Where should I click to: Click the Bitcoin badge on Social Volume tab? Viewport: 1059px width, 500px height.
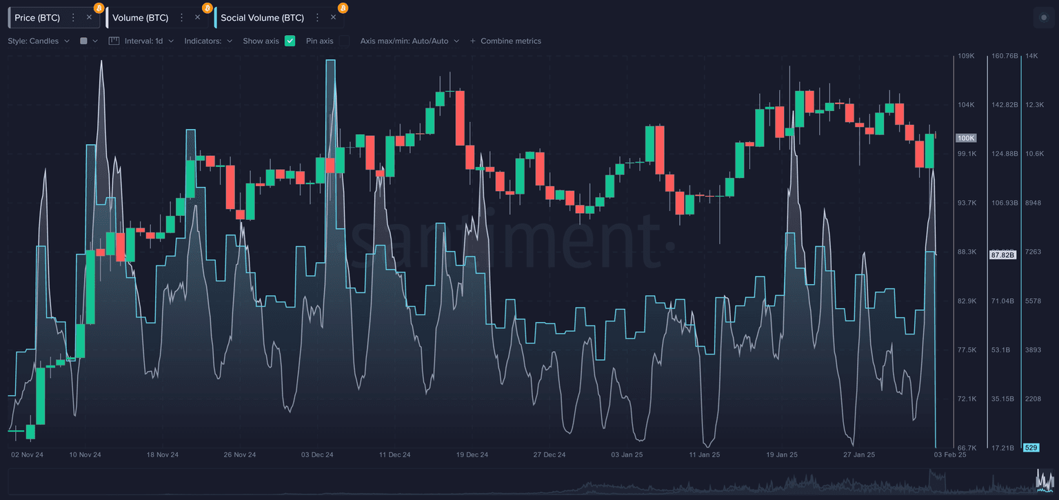coord(343,8)
